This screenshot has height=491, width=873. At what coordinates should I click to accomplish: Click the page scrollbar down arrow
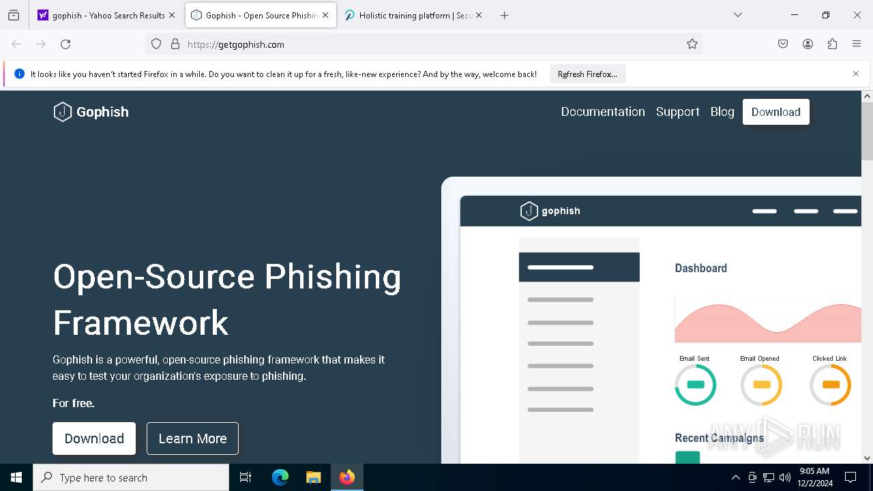868,458
